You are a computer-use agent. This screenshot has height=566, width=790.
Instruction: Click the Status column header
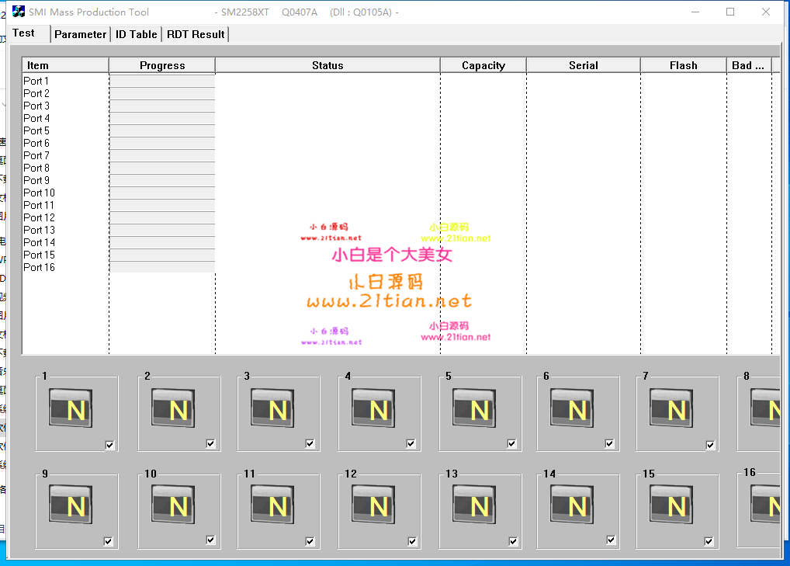(327, 65)
